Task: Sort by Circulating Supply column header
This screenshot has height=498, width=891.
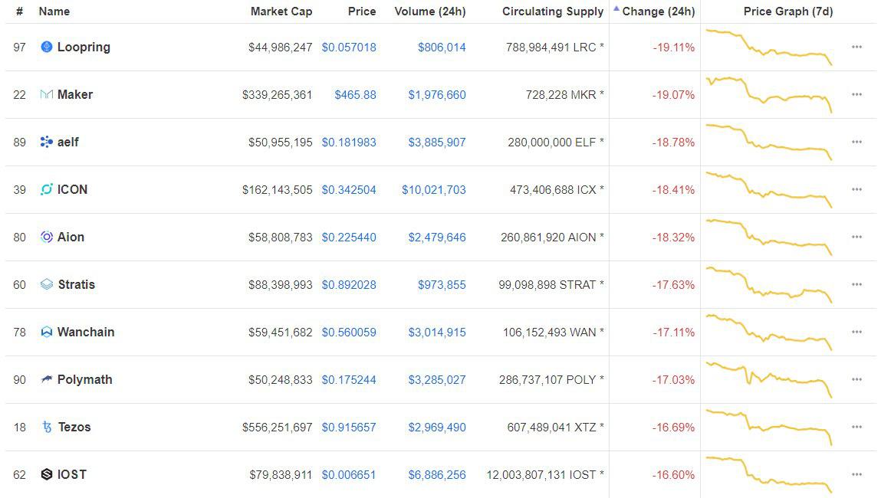Action: (553, 11)
